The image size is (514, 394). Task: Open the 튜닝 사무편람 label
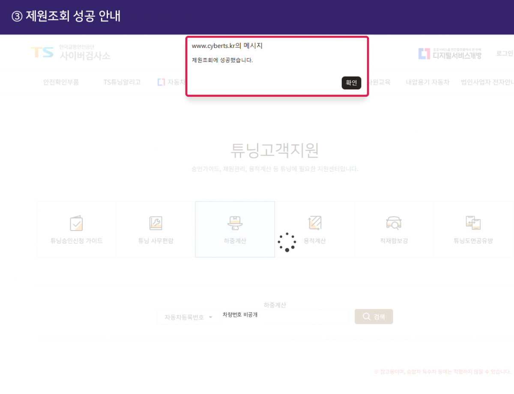coord(155,241)
